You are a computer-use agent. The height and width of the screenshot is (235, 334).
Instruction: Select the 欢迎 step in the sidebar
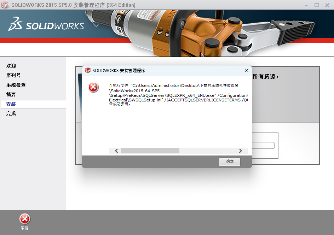click(x=12, y=66)
